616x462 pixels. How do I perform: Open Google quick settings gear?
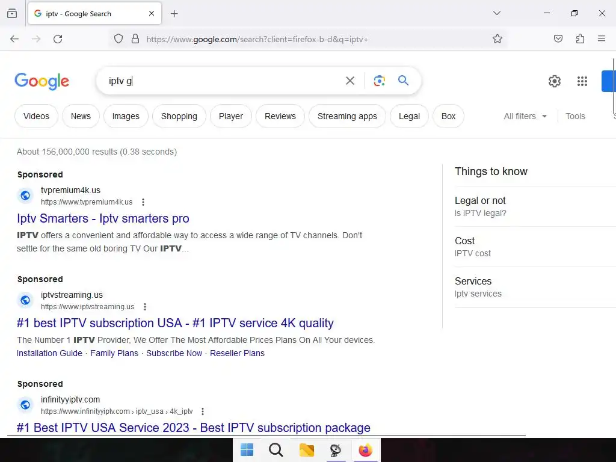[x=554, y=81]
